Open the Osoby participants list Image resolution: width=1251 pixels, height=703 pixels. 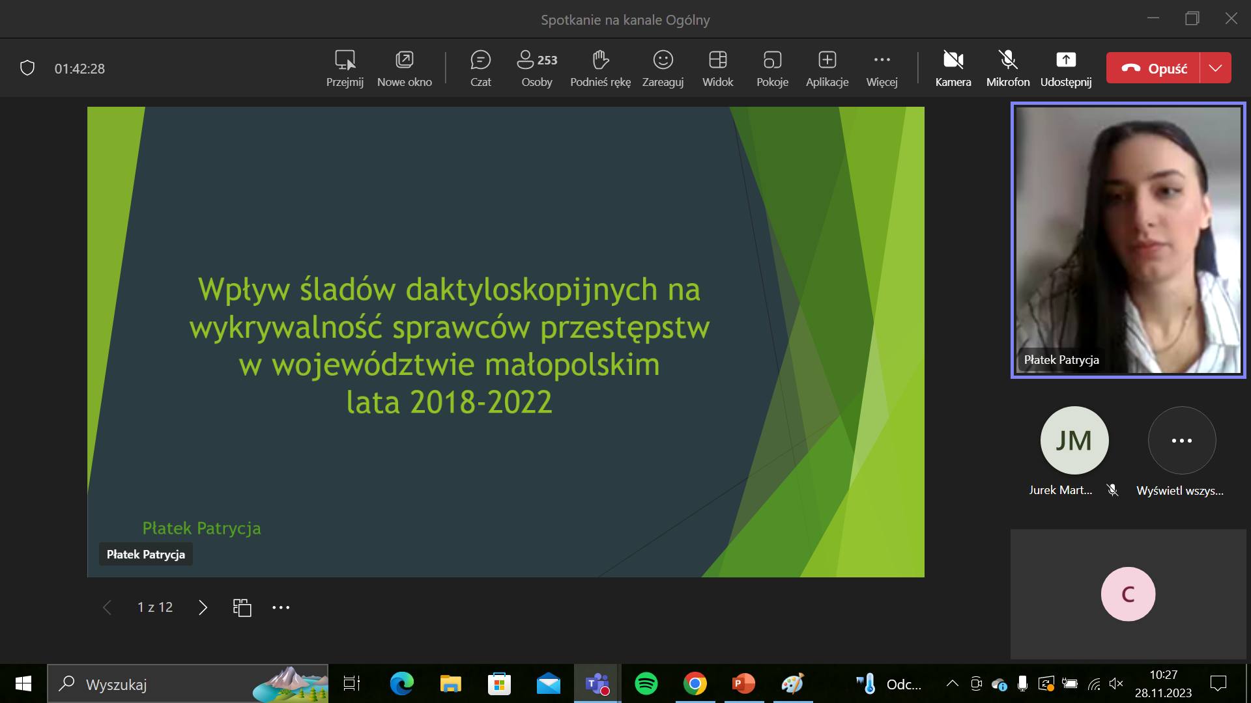(x=536, y=68)
